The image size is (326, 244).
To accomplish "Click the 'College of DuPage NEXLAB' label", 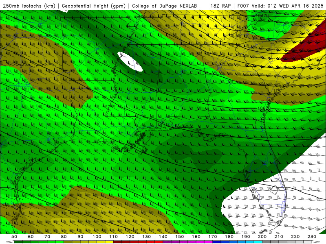I will point(165,6).
